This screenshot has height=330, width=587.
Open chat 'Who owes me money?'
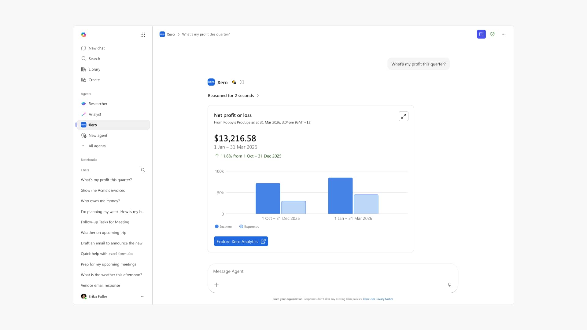pos(100,201)
